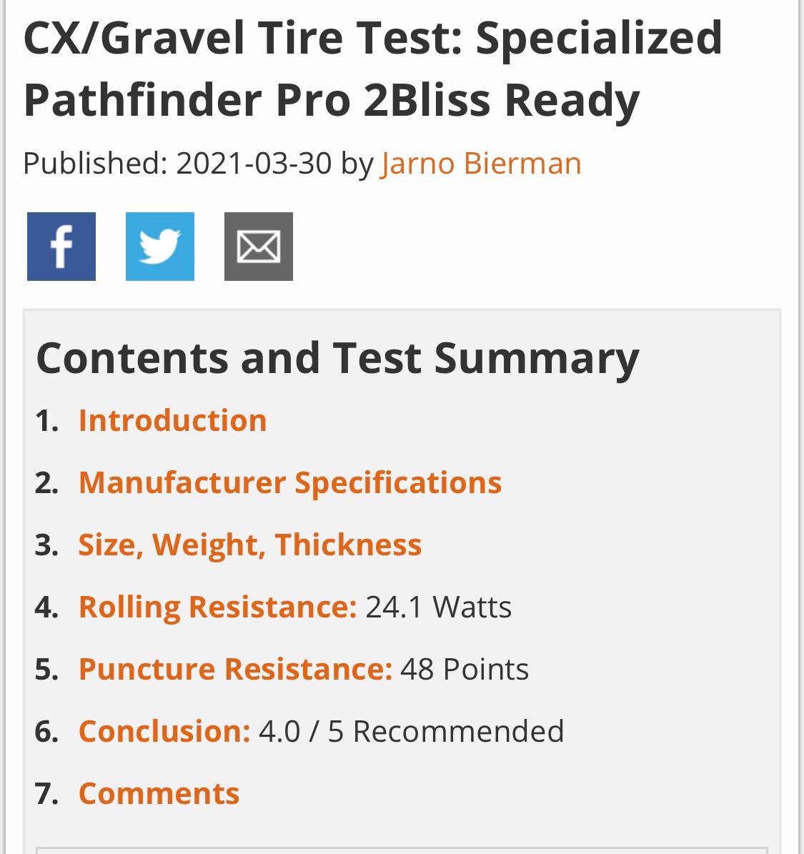Click list number 4 beside Rolling Resistance
Viewport: 804px width, 854px height.
pos(46,607)
